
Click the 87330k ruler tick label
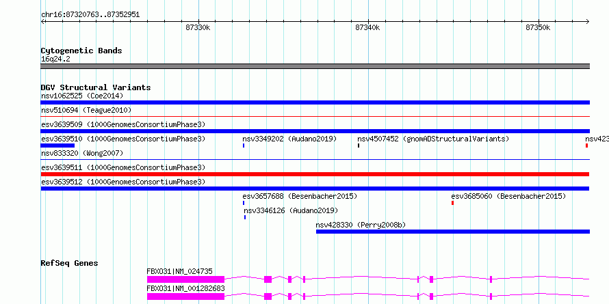198,27
